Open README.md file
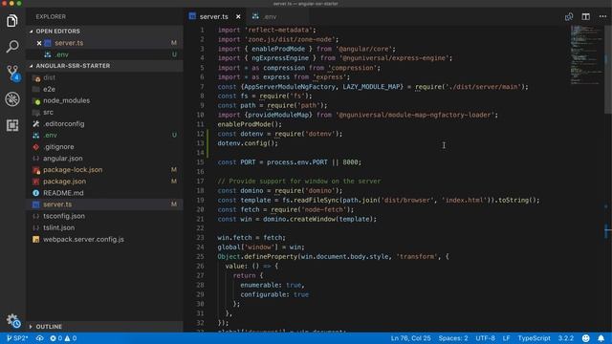This screenshot has width=612, height=344. pos(105,193)
